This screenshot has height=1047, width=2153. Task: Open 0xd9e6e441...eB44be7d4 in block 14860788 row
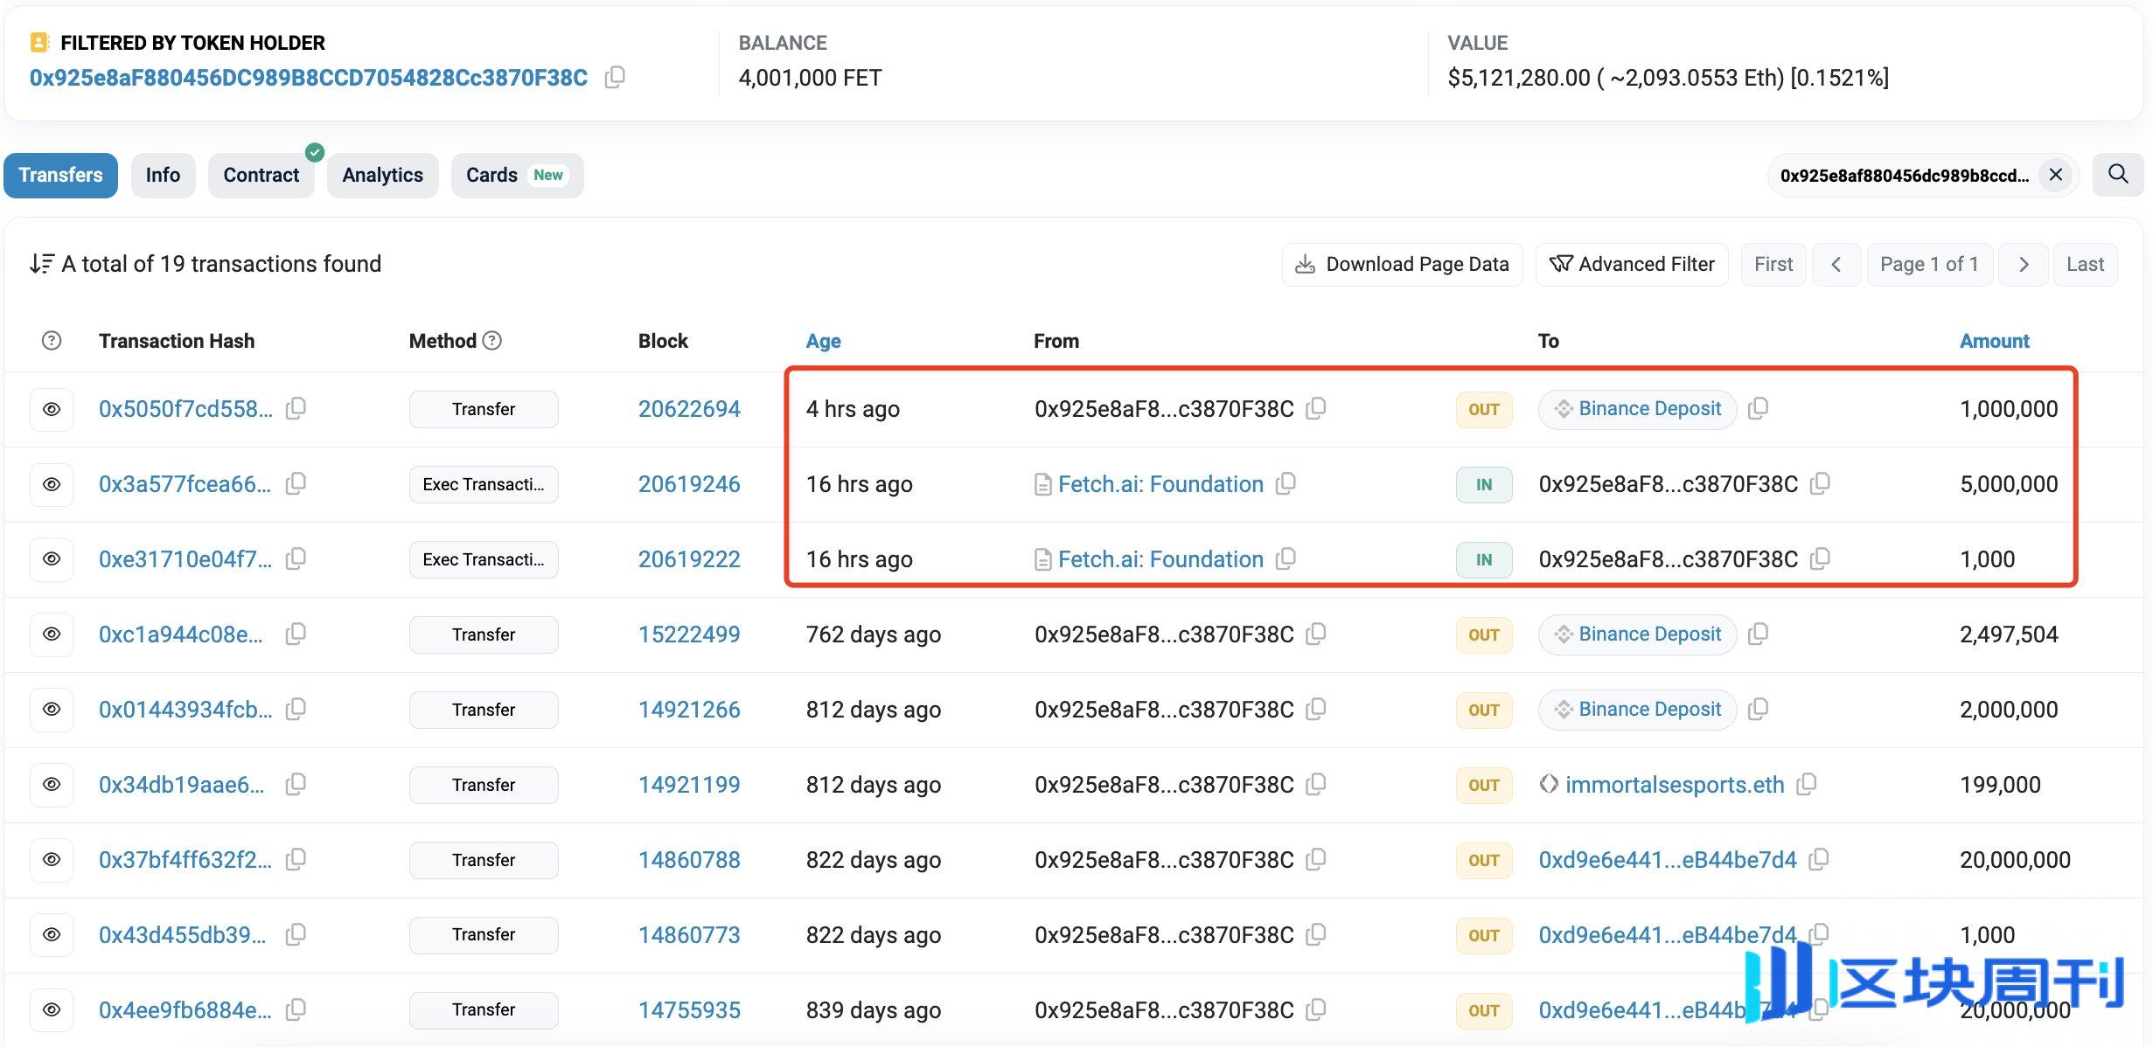1668,860
